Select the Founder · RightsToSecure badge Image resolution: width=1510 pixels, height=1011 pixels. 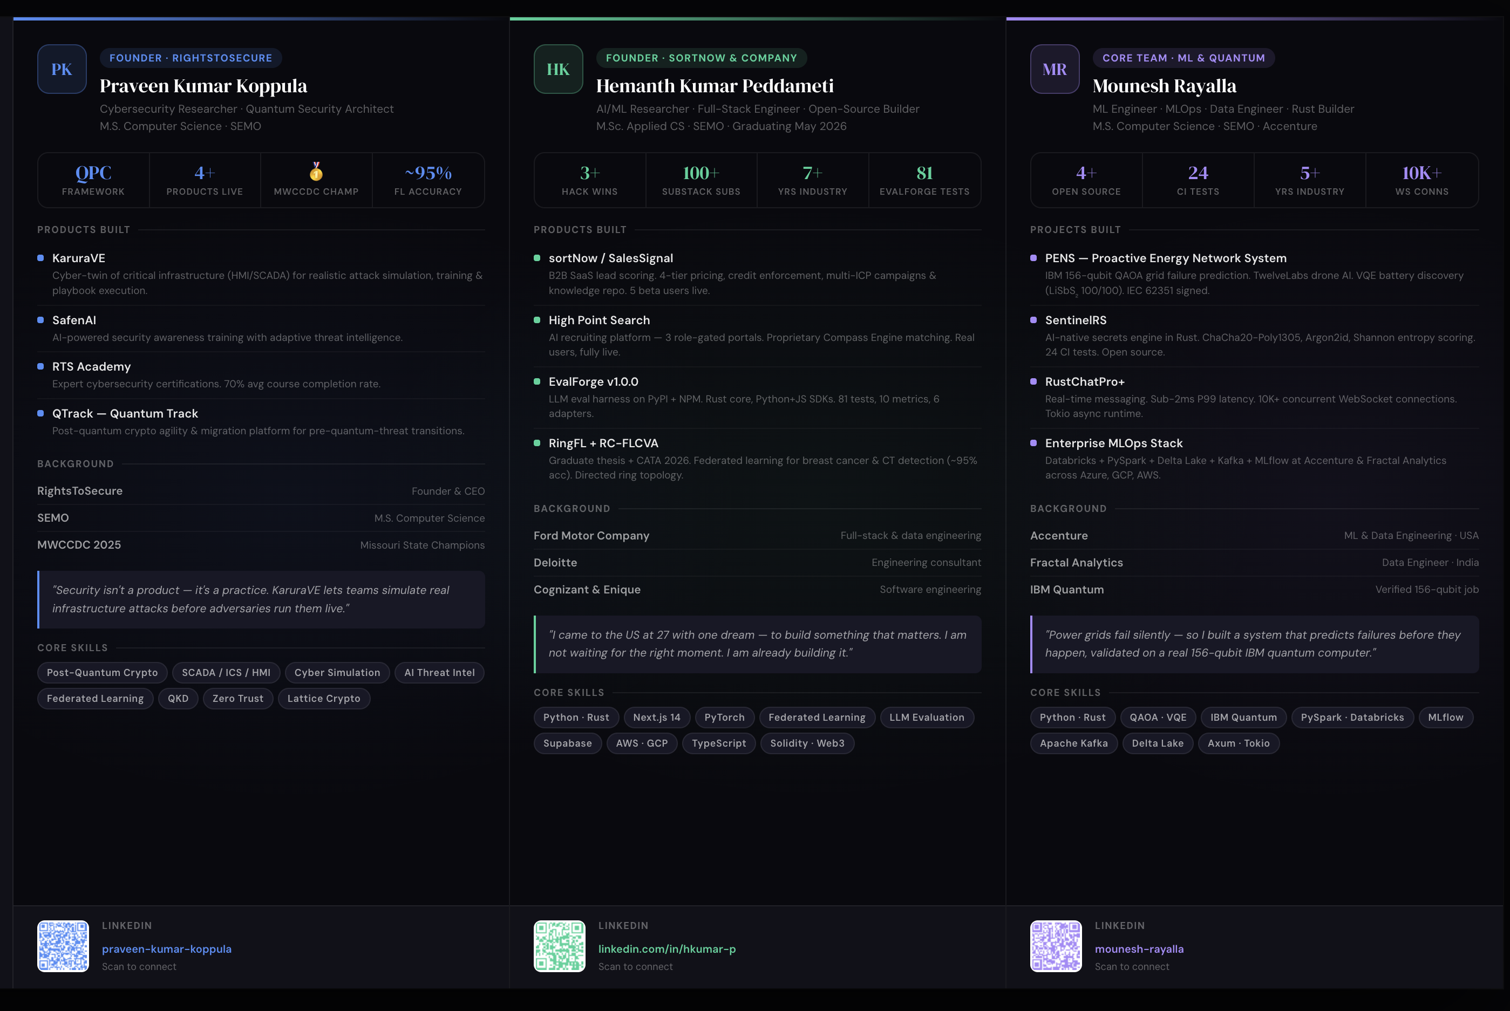[191, 58]
